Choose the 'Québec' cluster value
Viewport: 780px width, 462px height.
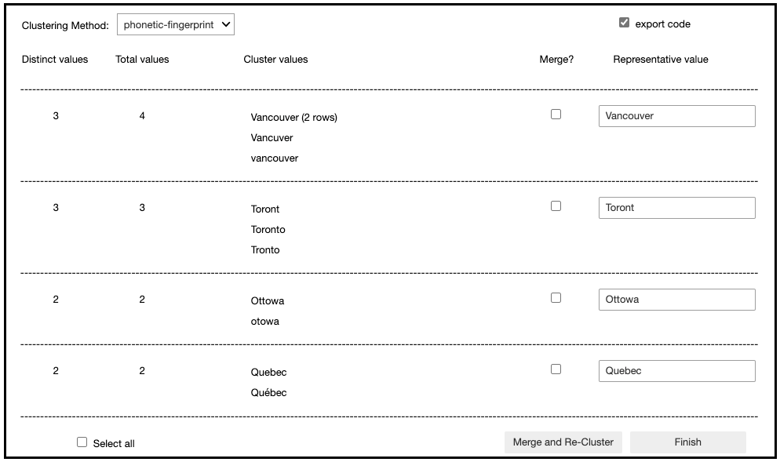click(268, 392)
